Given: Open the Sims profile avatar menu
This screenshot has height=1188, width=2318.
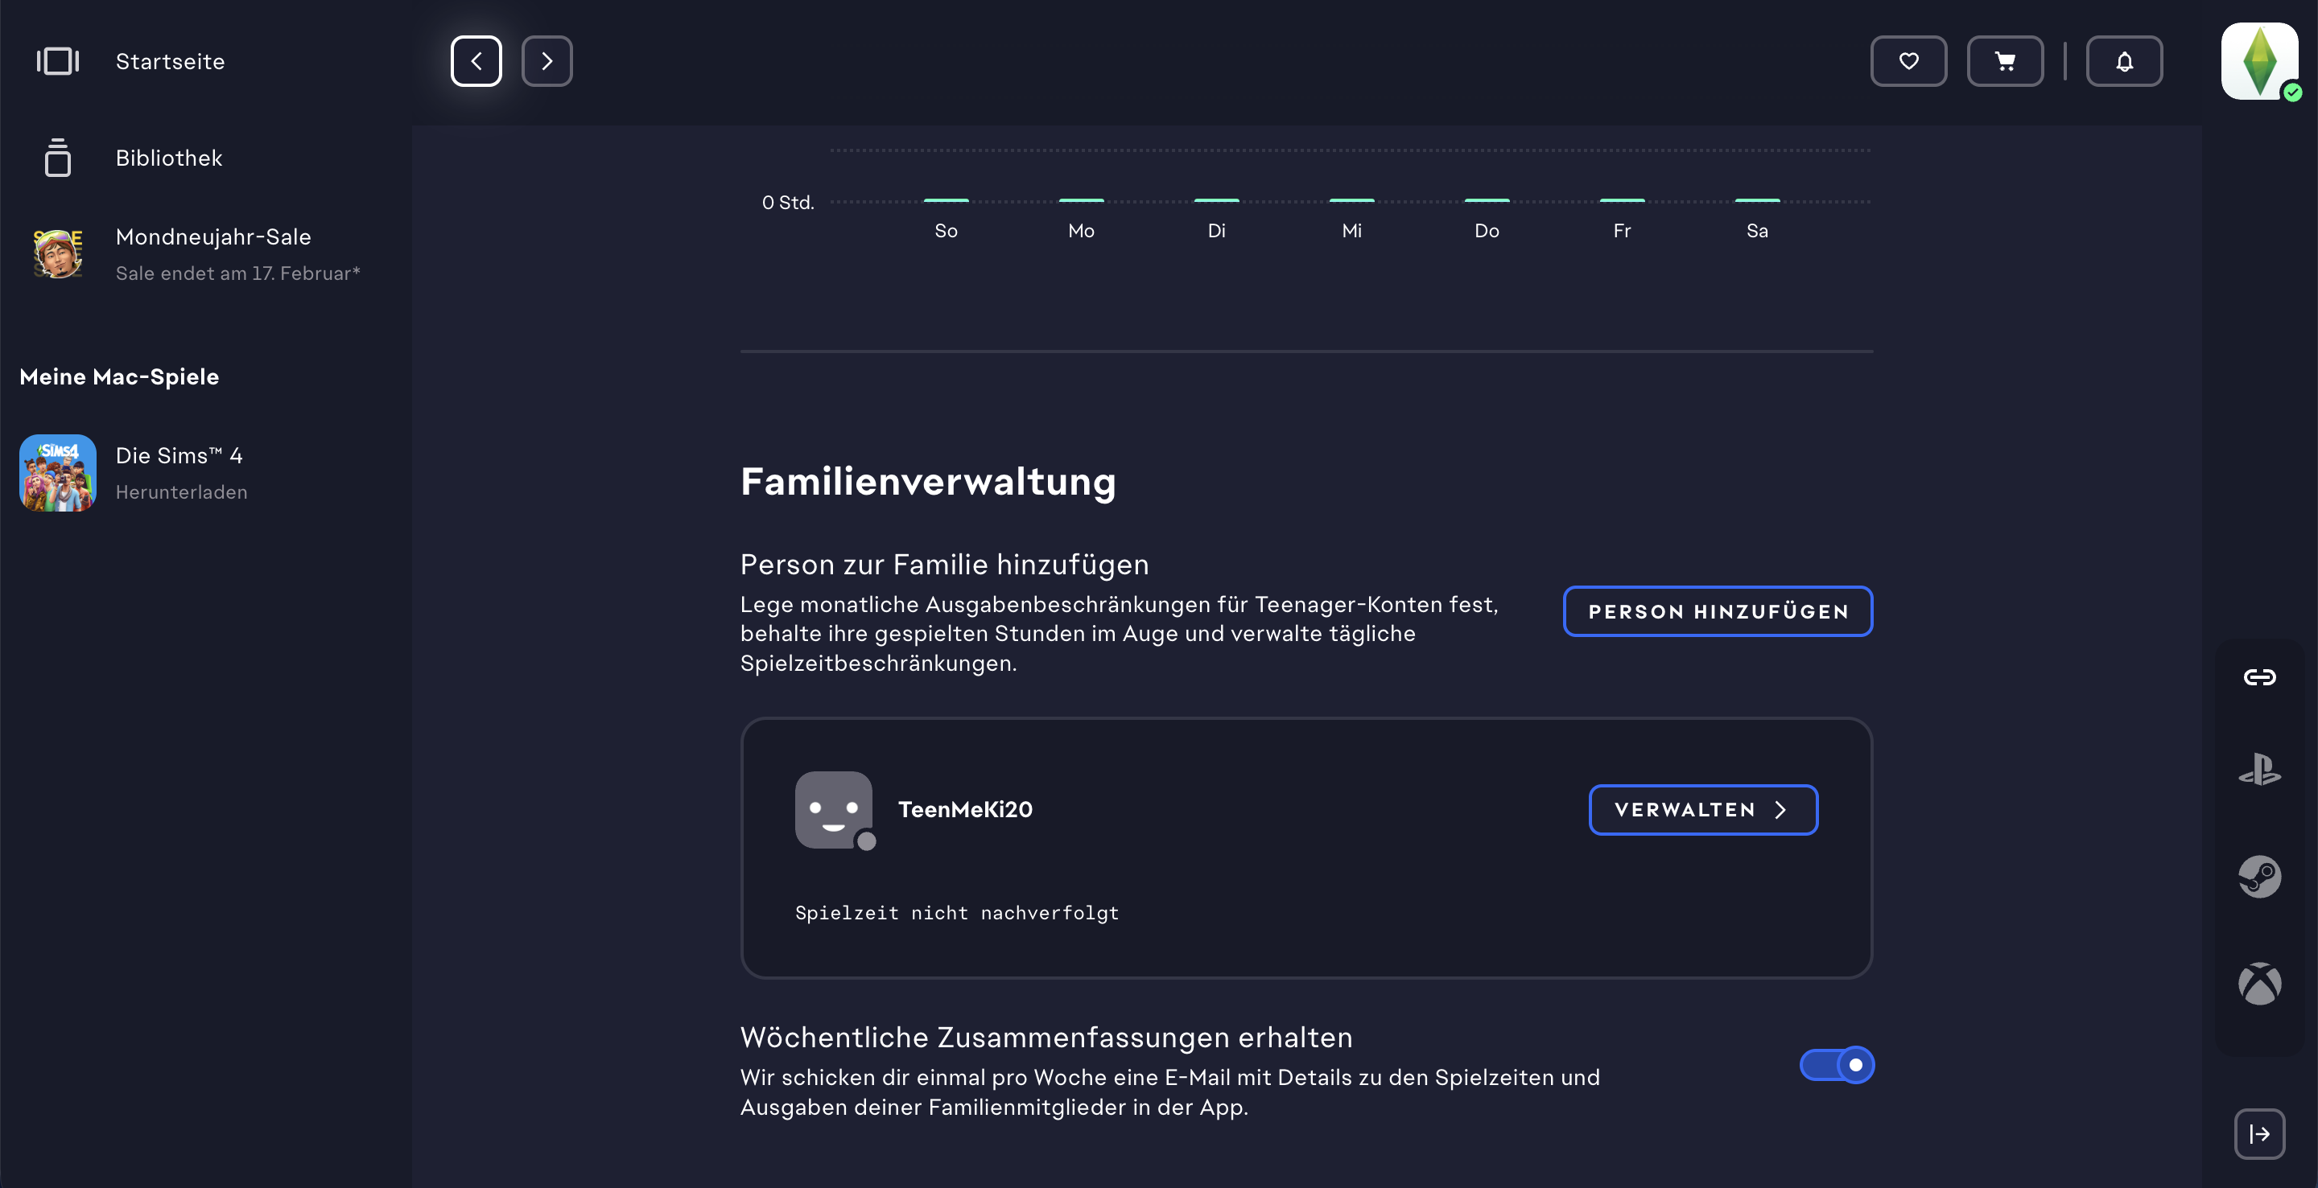Looking at the screenshot, I should tap(2258, 61).
